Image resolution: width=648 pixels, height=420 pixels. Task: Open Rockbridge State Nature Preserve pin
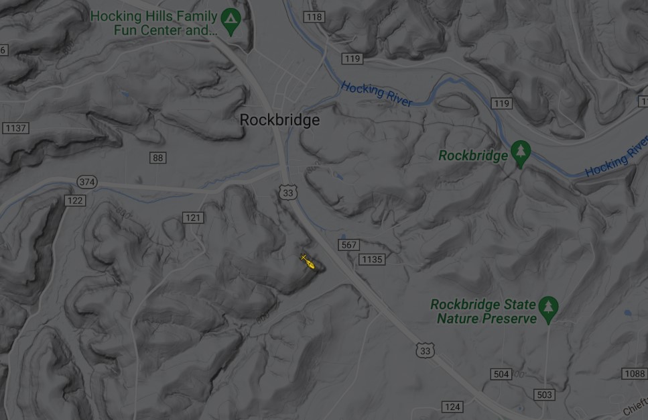(548, 310)
